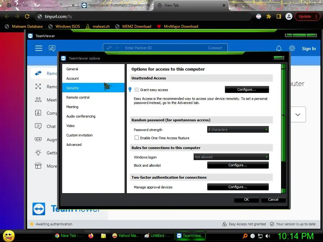
Task: Confirm options with OK button
Action: [x=246, y=199]
